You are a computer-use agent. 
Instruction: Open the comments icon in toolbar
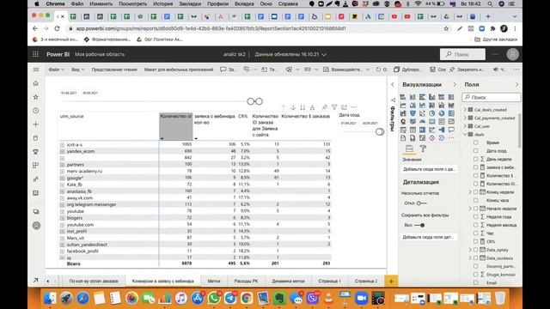click(223, 70)
